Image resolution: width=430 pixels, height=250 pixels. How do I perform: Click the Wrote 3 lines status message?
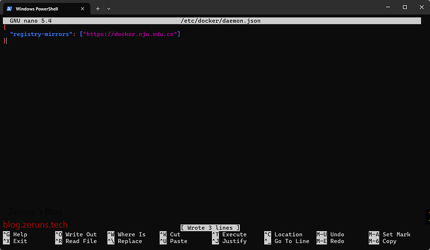click(x=210, y=228)
